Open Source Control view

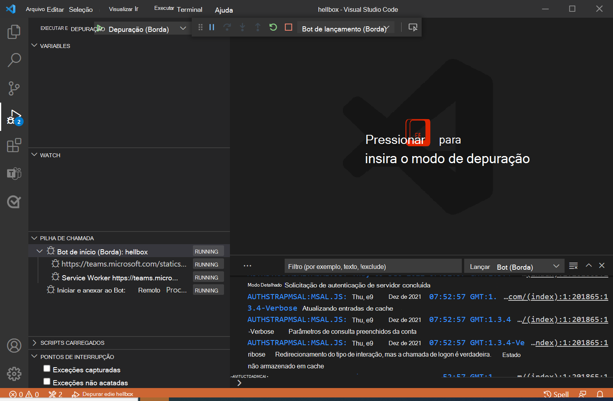coord(14,88)
